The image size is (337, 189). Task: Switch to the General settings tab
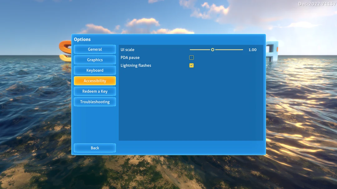coord(95,49)
